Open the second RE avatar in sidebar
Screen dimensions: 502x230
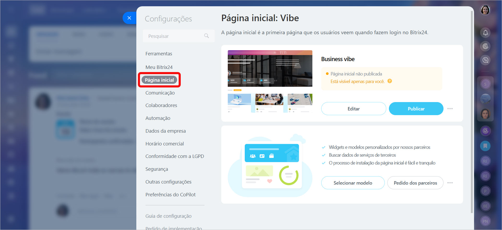tap(485, 176)
